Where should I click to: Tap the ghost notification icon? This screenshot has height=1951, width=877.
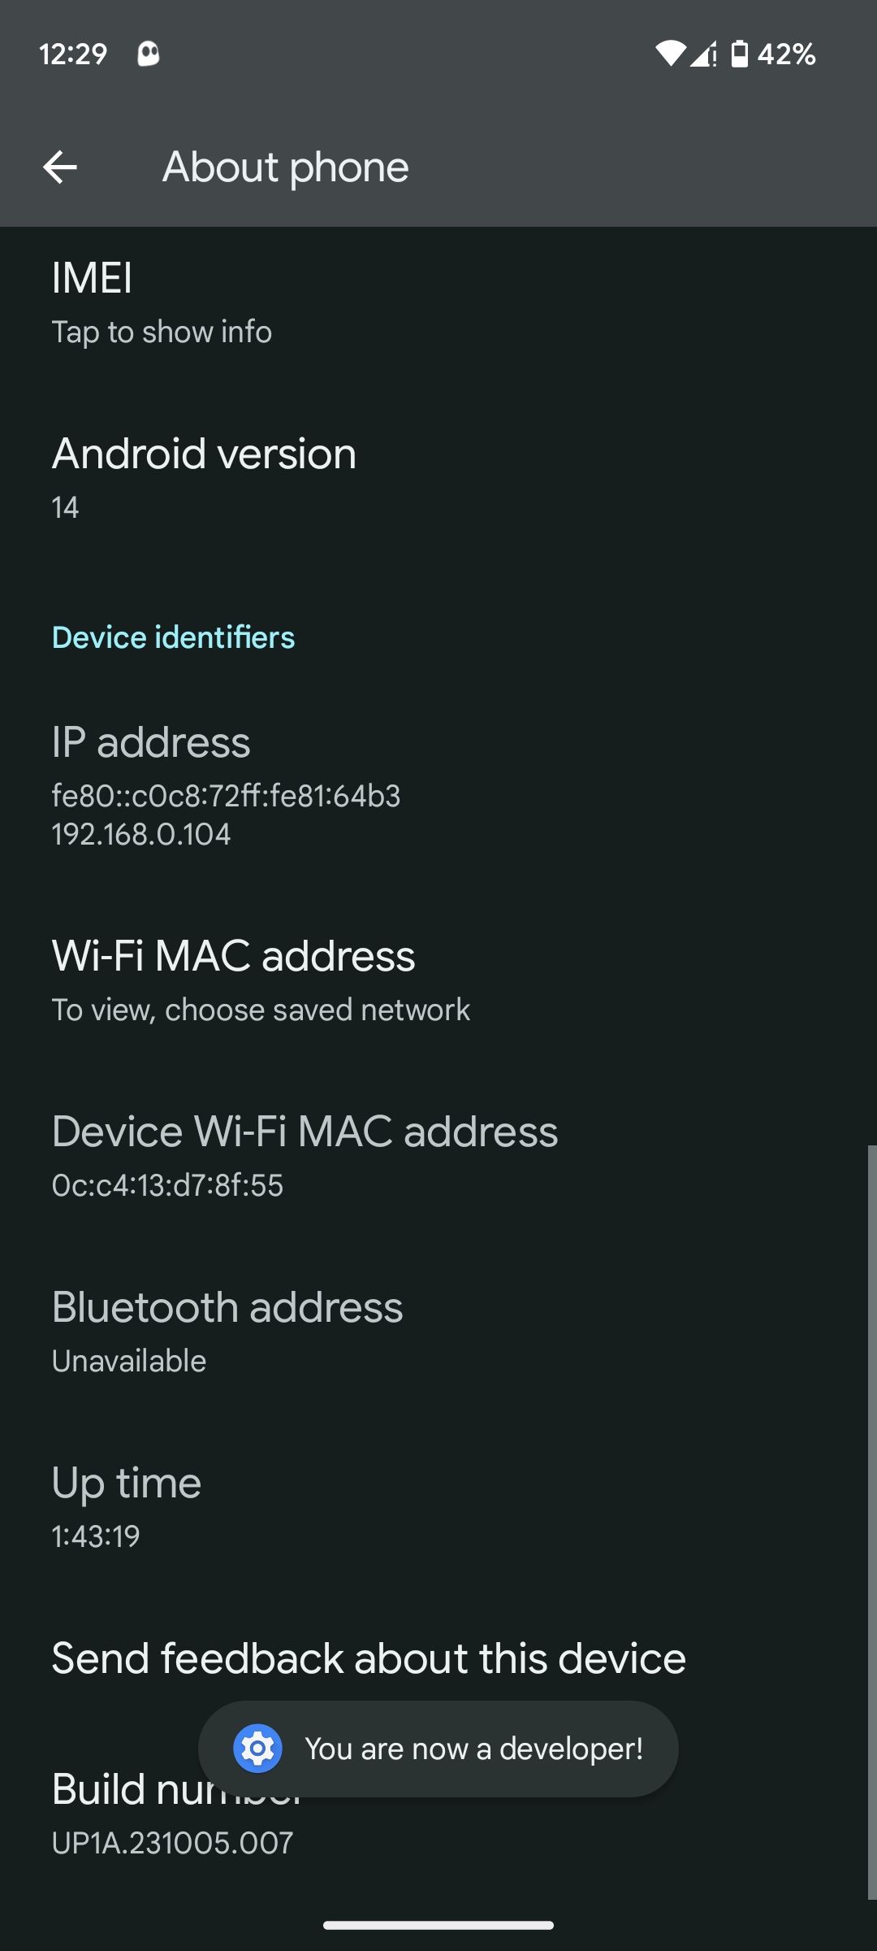point(148,54)
